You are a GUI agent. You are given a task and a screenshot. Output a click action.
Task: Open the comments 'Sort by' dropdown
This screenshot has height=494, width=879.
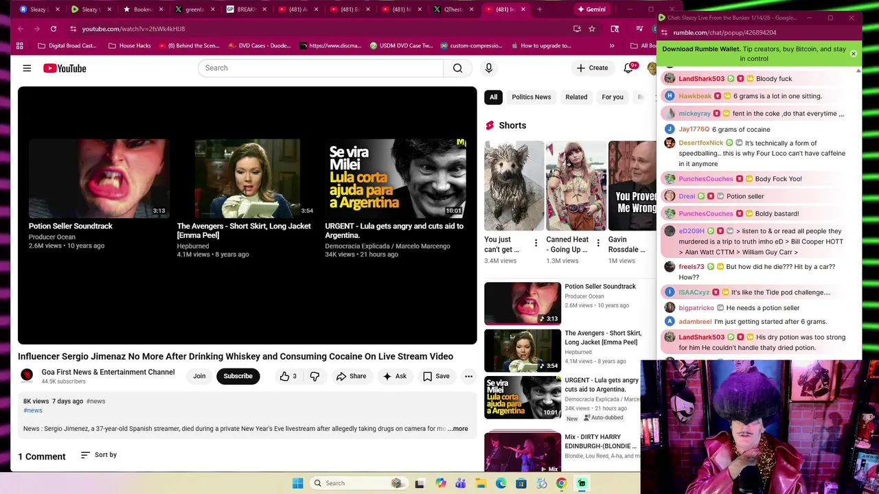(x=99, y=455)
